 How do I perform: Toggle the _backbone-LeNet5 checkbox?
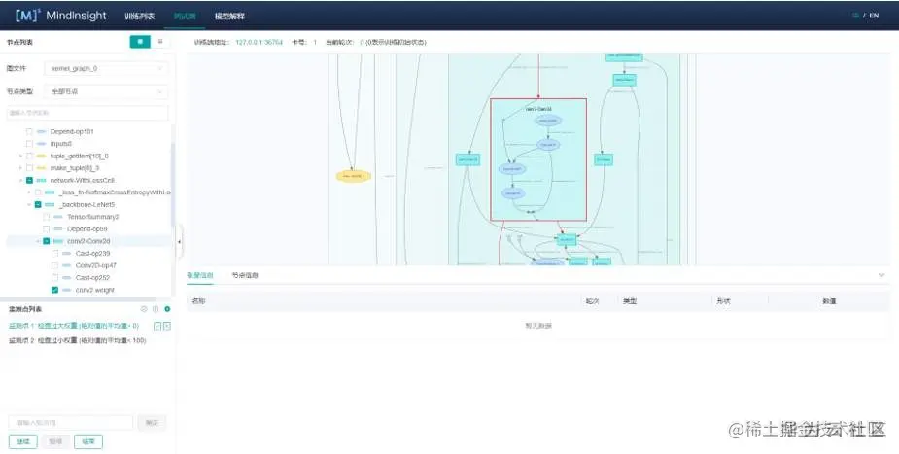[38, 205]
